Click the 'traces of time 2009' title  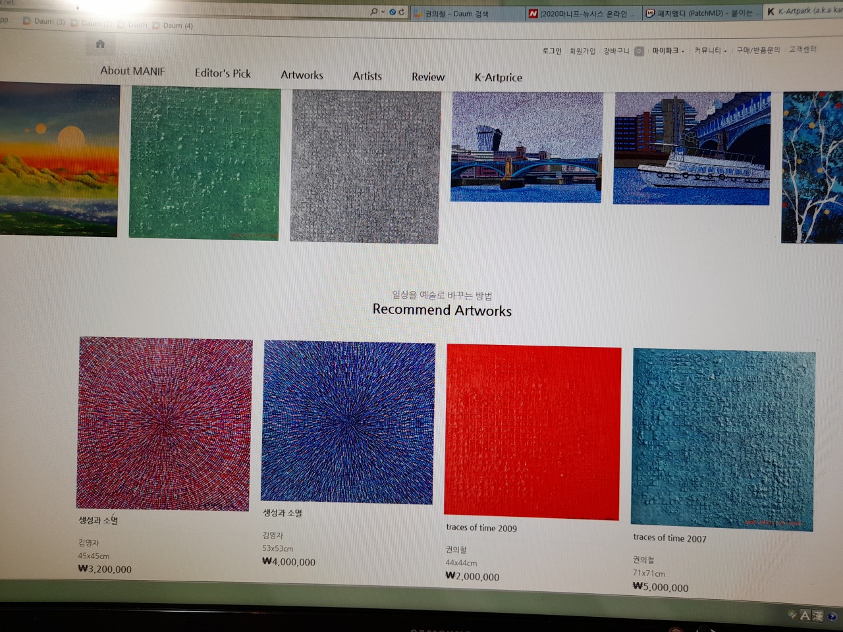[481, 527]
